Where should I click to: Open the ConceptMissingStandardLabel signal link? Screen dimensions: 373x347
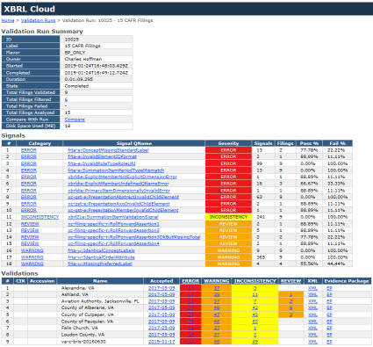click(x=108, y=150)
